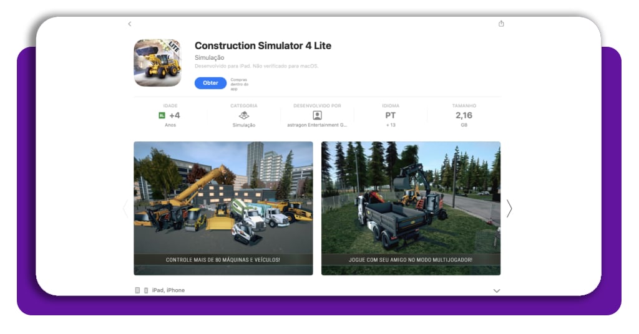Open the share icon at top right
Screen dimensions: 639x334
tap(501, 24)
